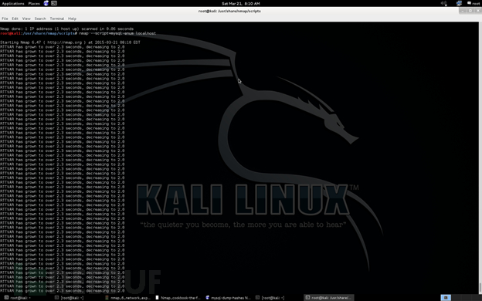Open the Help menu

tap(72, 19)
